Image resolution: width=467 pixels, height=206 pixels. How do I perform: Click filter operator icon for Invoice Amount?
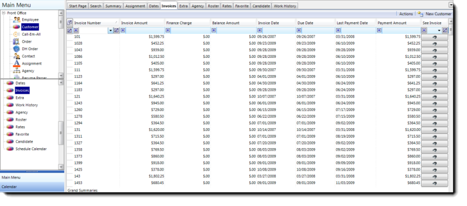click(x=123, y=30)
